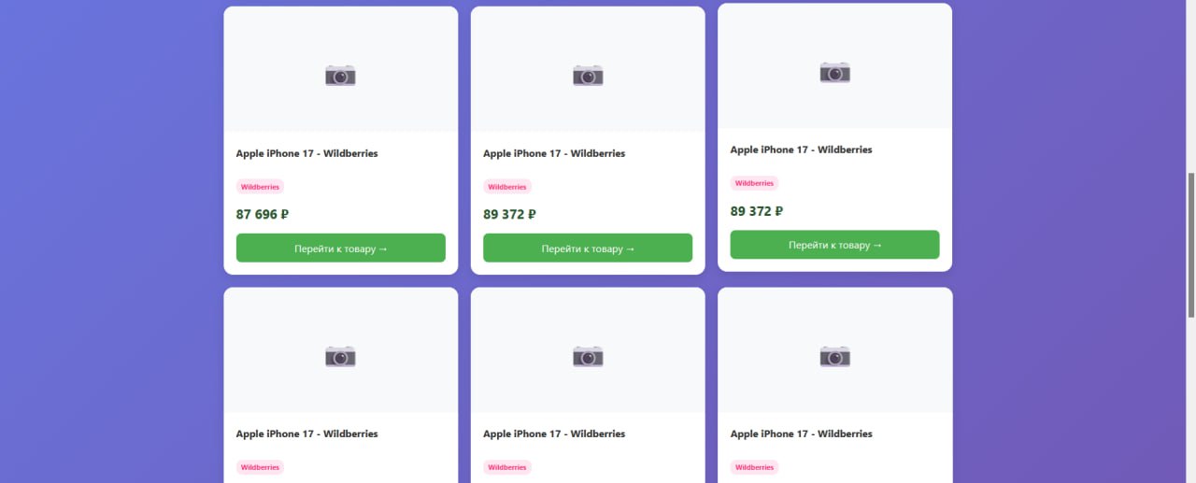This screenshot has height=483, width=1196.
Task: Open the top-left "Apple iPhone 17 - Wildberries" title
Action: pos(306,153)
